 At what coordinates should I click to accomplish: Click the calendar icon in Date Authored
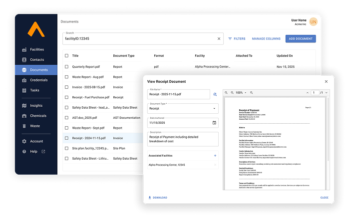[x=214, y=122]
